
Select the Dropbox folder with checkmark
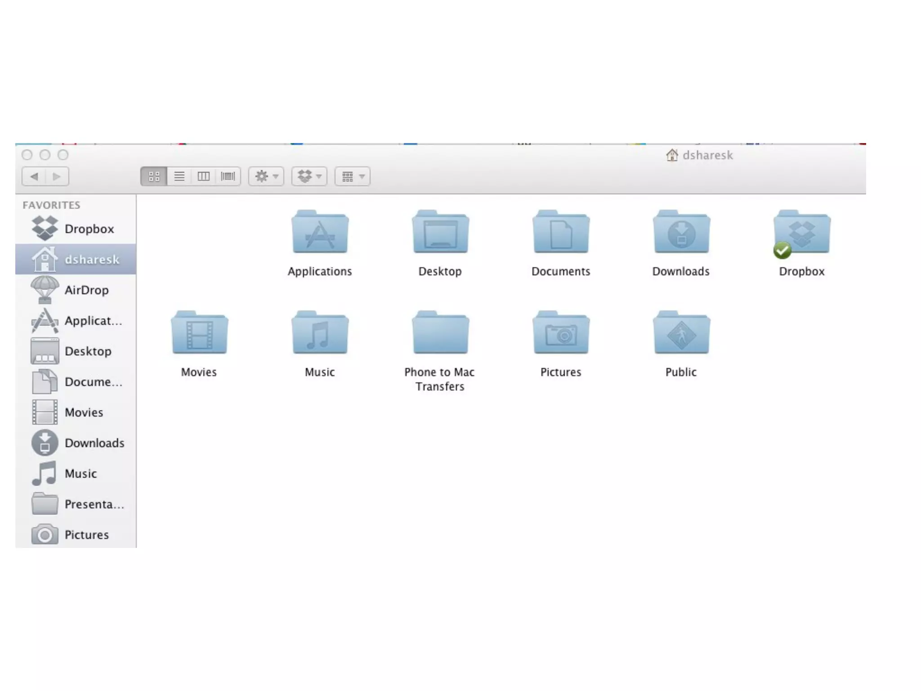802,233
